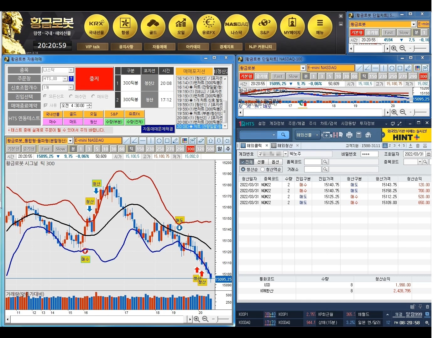Open the calculator icon in 1QHTS toolbar
This screenshot has width=433, height=338.
click(x=359, y=135)
